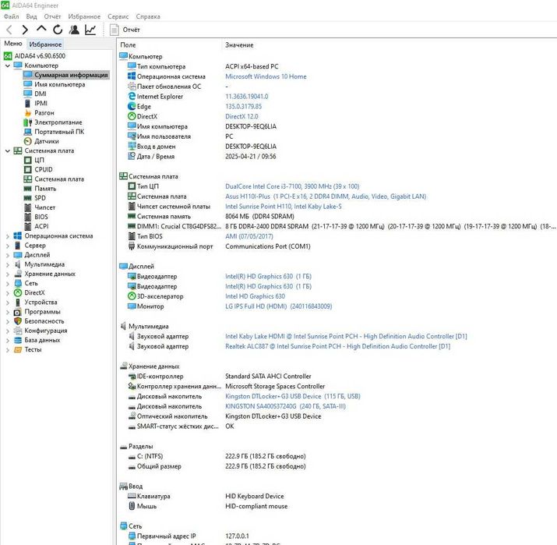Go up one level with Up arrow
557x545 pixels.
pos(41,29)
